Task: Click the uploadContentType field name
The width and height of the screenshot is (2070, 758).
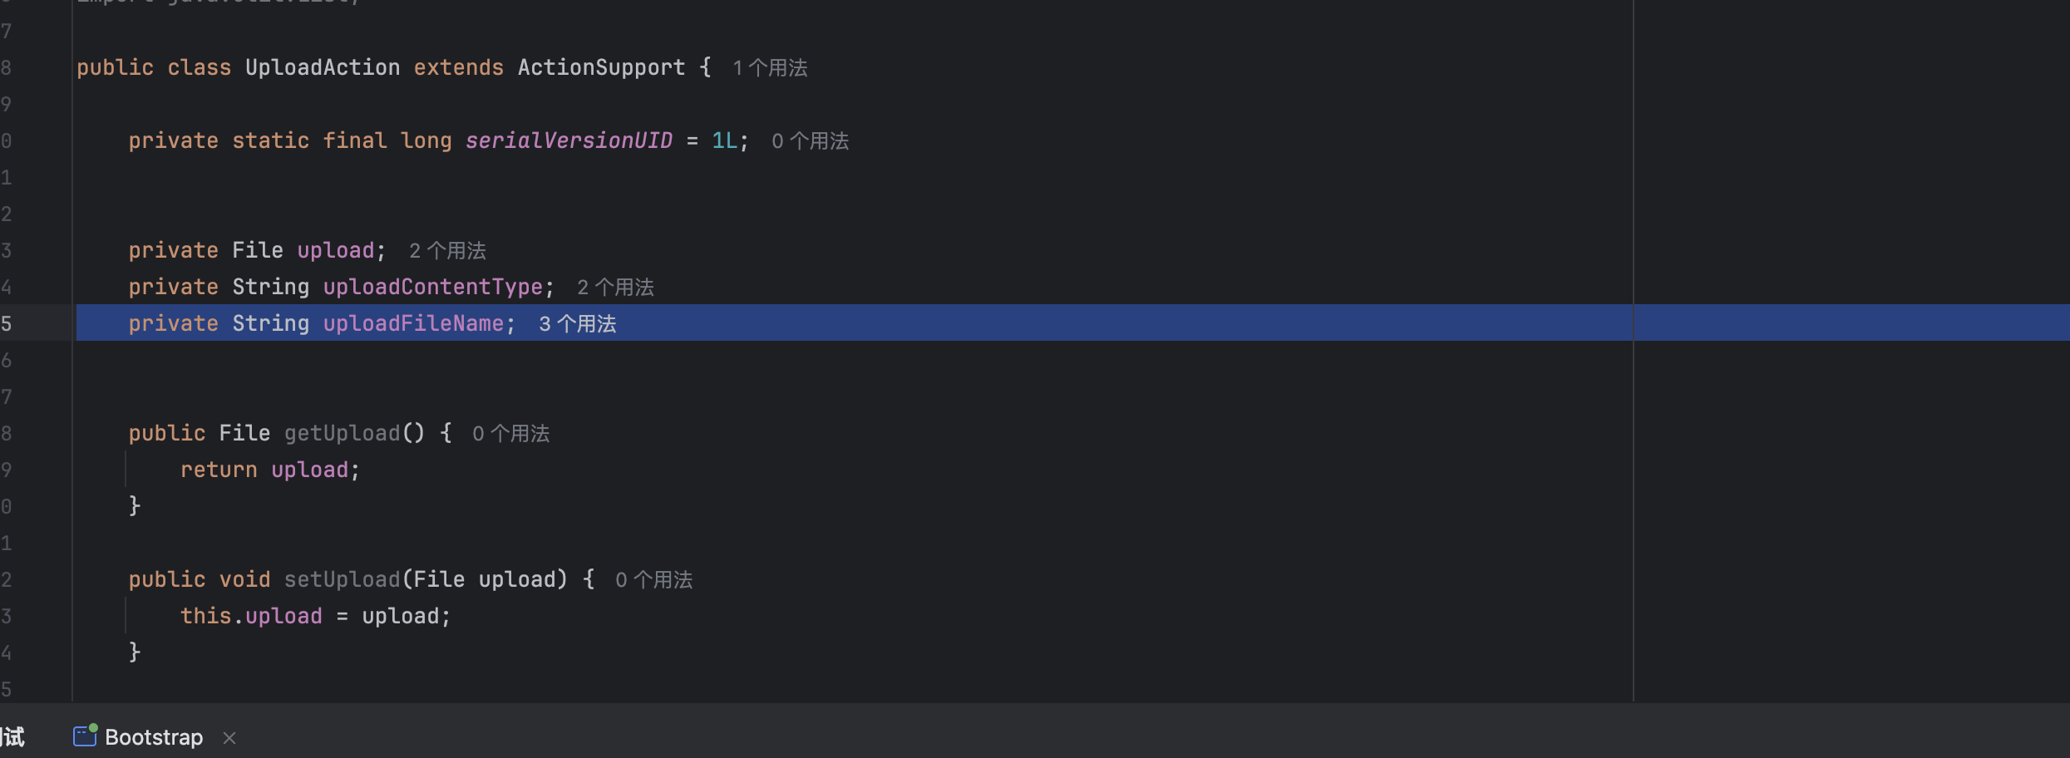Action: (x=432, y=288)
